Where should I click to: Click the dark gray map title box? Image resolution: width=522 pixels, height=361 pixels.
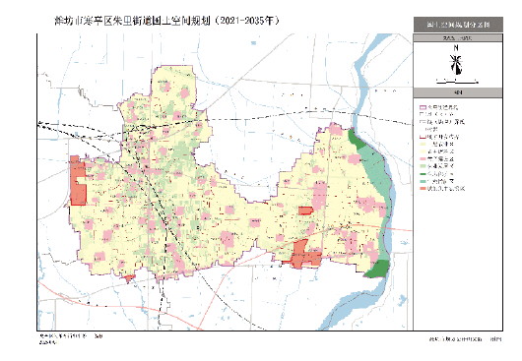(458, 25)
